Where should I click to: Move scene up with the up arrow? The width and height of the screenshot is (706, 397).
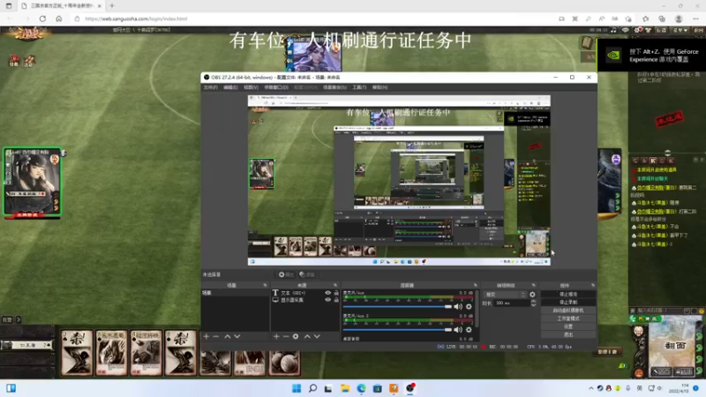(228, 336)
